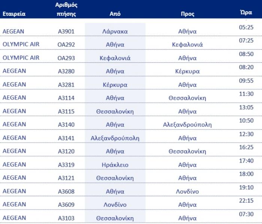262x224 pixels.
Task: Click the Ώρα column header
Action: [246, 12]
